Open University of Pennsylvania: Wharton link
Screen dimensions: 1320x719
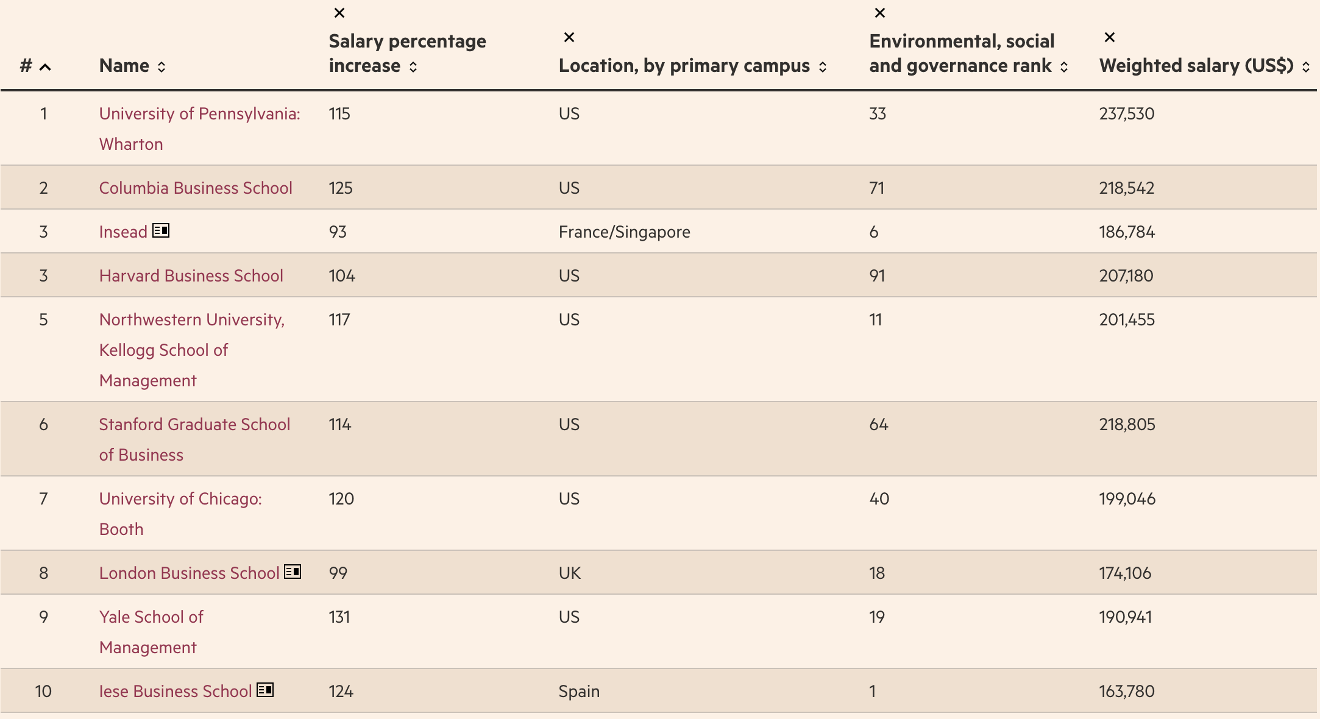[x=199, y=114]
